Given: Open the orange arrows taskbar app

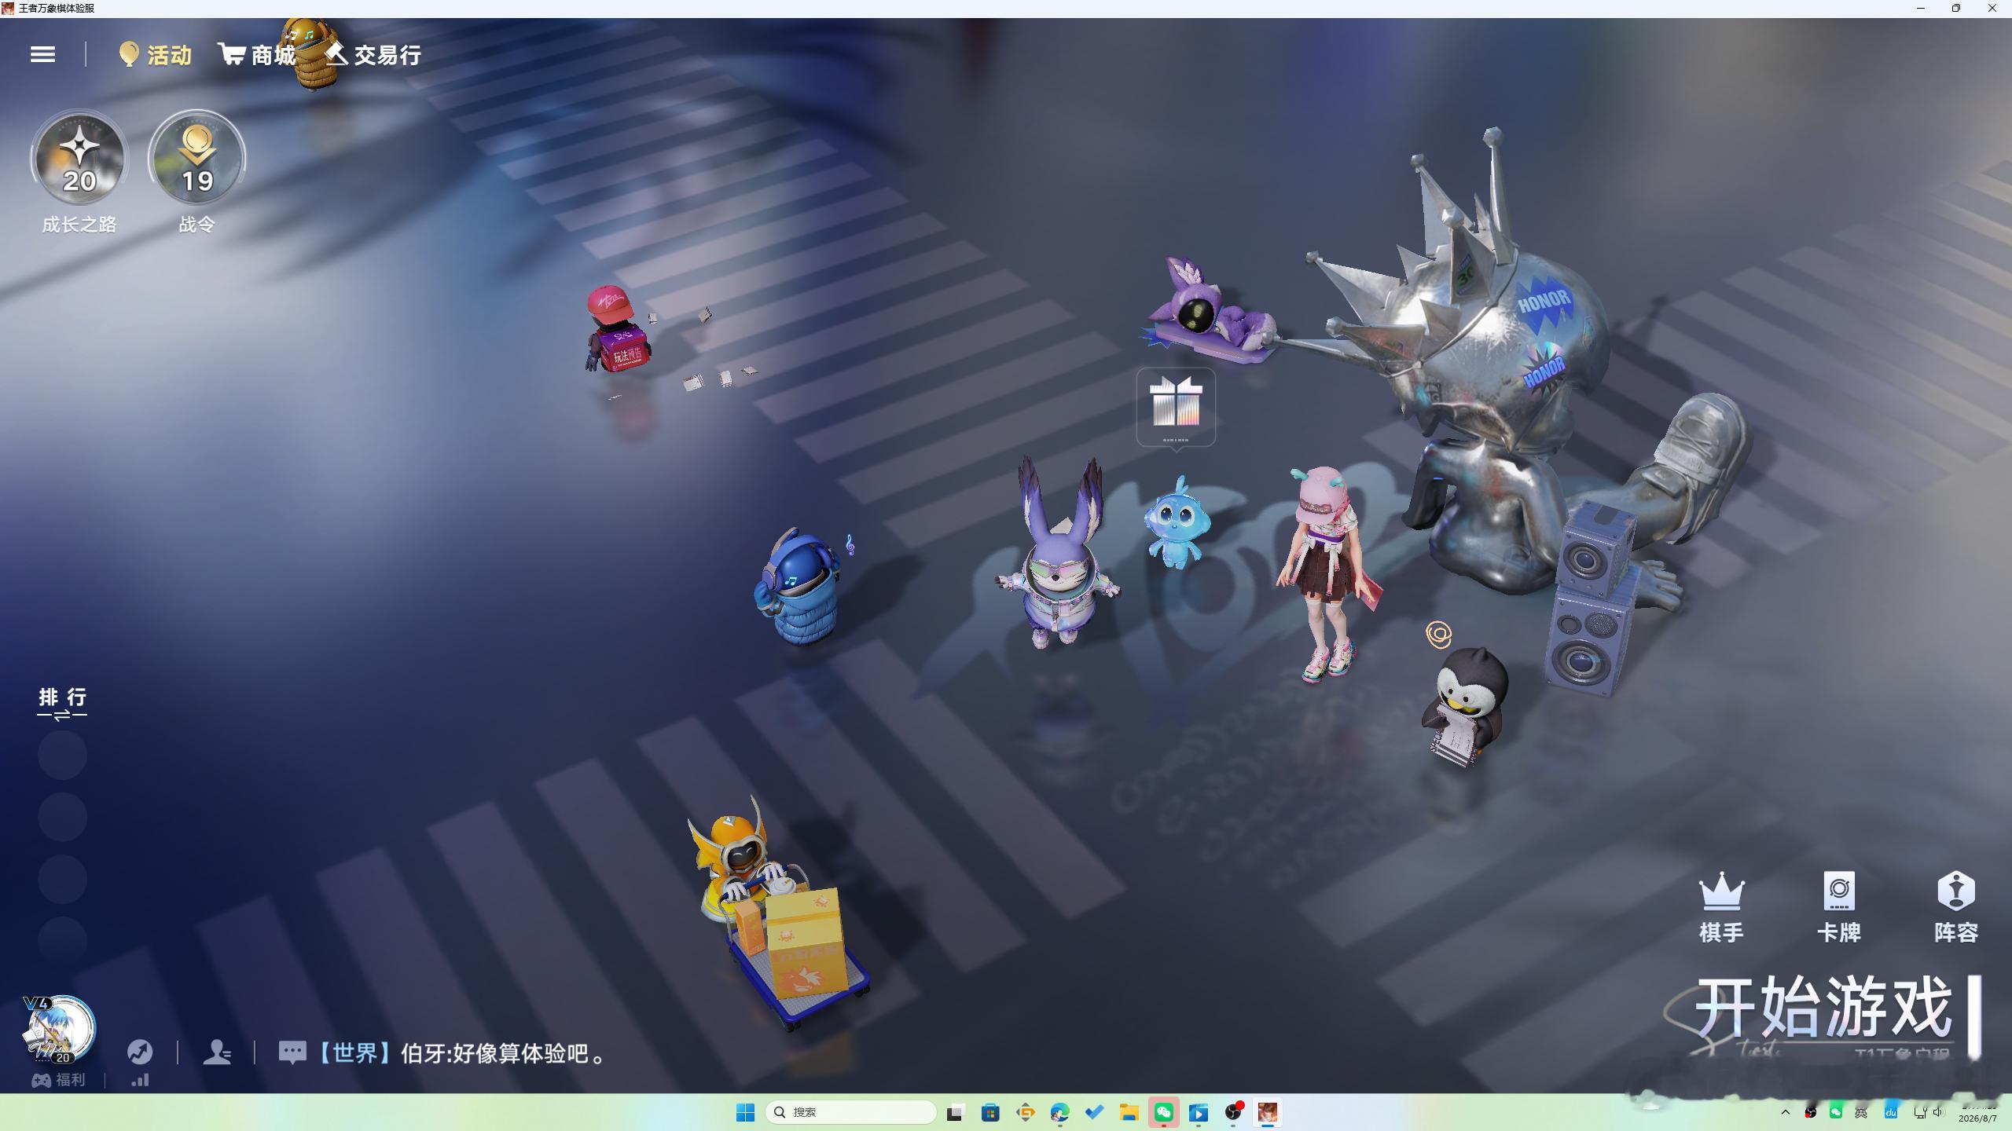Looking at the screenshot, I should [1025, 1112].
